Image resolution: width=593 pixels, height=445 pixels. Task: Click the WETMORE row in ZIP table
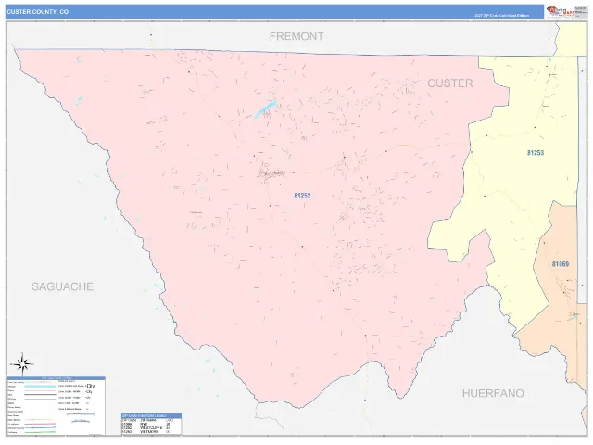pyautogui.click(x=151, y=432)
